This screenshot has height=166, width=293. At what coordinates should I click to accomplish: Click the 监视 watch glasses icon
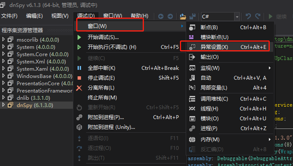(x=192, y=68)
